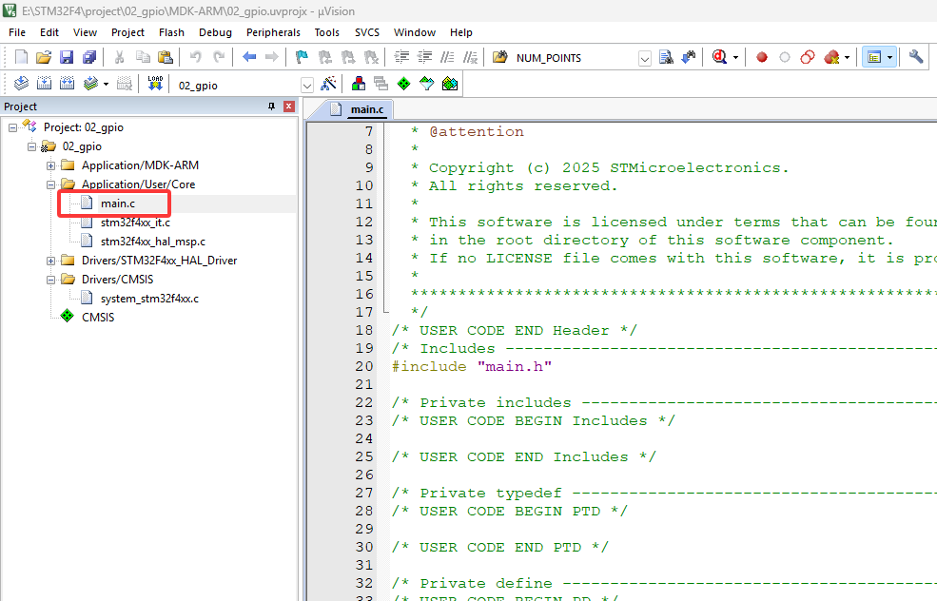Image resolution: width=937 pixels, height=601 pixels.
Task: Expand the Drivers/STM32F4xx_HAL_Driver folder
Action: coord(50,261)
